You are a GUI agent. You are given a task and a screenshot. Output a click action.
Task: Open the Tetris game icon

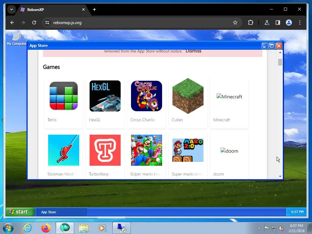[63, 96]
